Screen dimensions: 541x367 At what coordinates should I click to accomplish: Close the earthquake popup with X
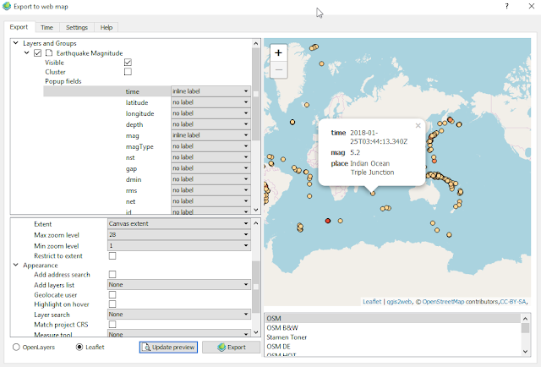(x=418, y=125)
